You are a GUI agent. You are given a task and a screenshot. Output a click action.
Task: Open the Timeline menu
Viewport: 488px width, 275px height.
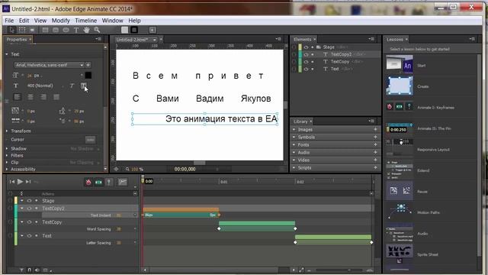tap(86, 21)
